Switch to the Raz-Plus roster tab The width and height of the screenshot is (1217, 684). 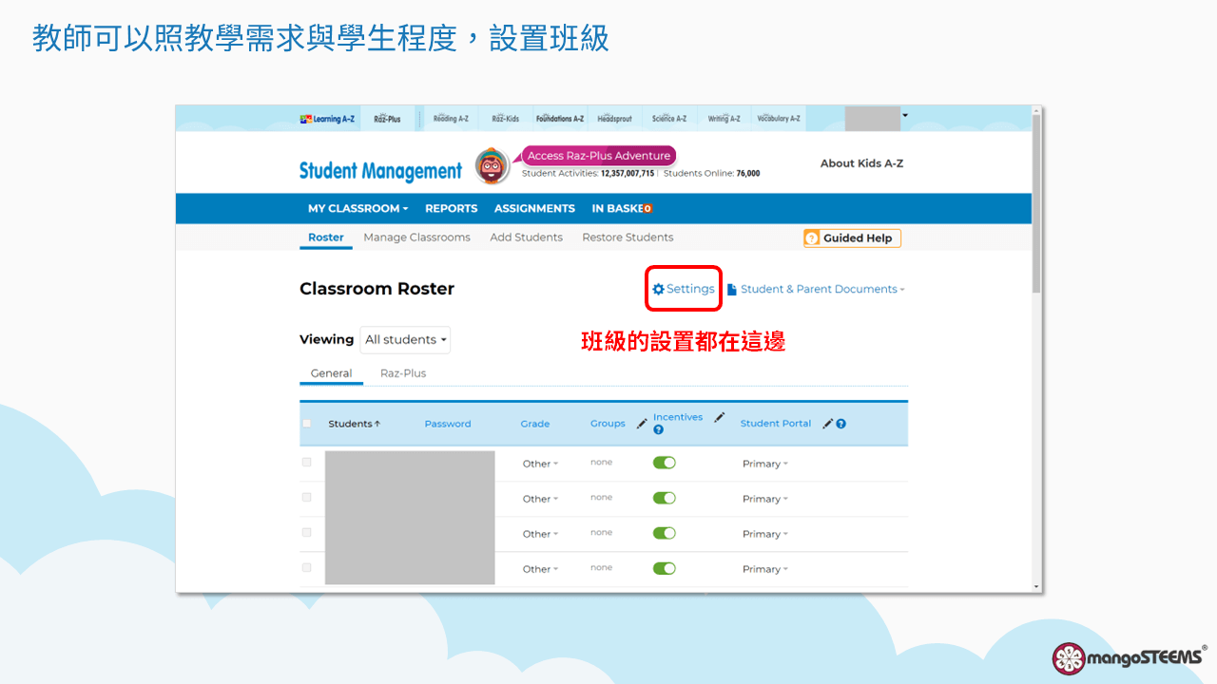(403, 373)
